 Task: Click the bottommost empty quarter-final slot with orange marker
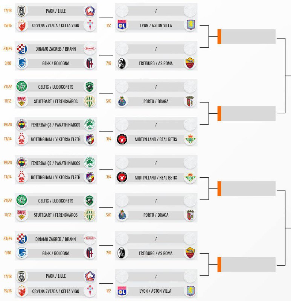(x=248, y=265)
